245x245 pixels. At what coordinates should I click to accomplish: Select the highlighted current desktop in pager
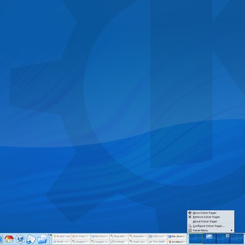click(195, 239)
